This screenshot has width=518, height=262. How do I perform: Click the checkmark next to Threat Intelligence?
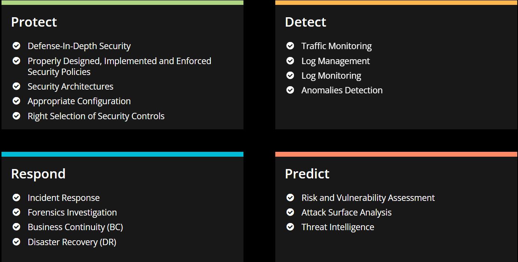tap(290, 227)
